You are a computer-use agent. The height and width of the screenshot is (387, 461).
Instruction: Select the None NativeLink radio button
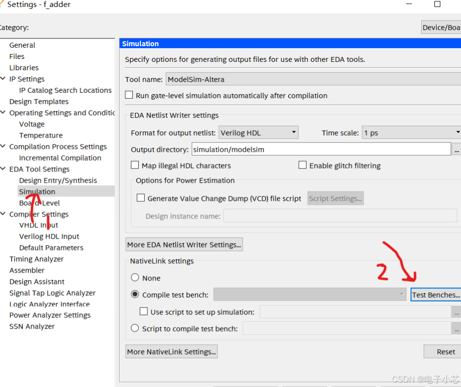pos(135,278)
